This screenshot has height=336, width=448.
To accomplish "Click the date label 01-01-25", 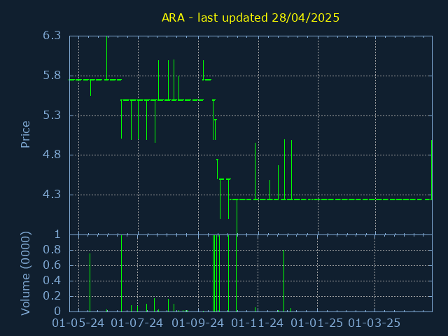I will click(x=317, y=323).
